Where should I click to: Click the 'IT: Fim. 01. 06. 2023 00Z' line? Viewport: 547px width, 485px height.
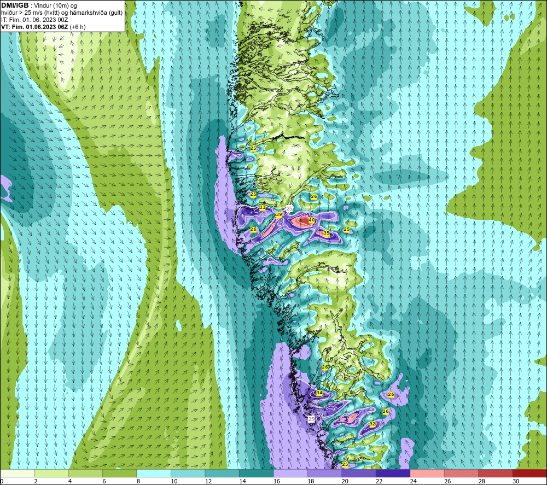click(34, 20)
